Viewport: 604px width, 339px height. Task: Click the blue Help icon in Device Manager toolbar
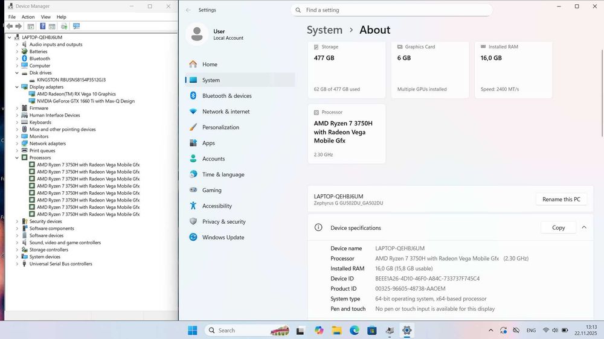[43, 26]
